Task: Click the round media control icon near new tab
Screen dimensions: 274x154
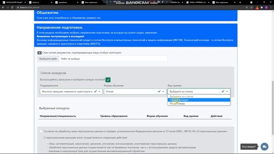Action: [x=251, y=3]
